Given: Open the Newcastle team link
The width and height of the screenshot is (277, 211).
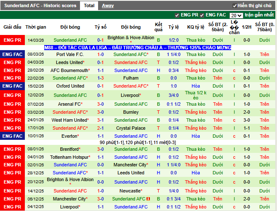Looking at the screenshot, I should (130, 191).
